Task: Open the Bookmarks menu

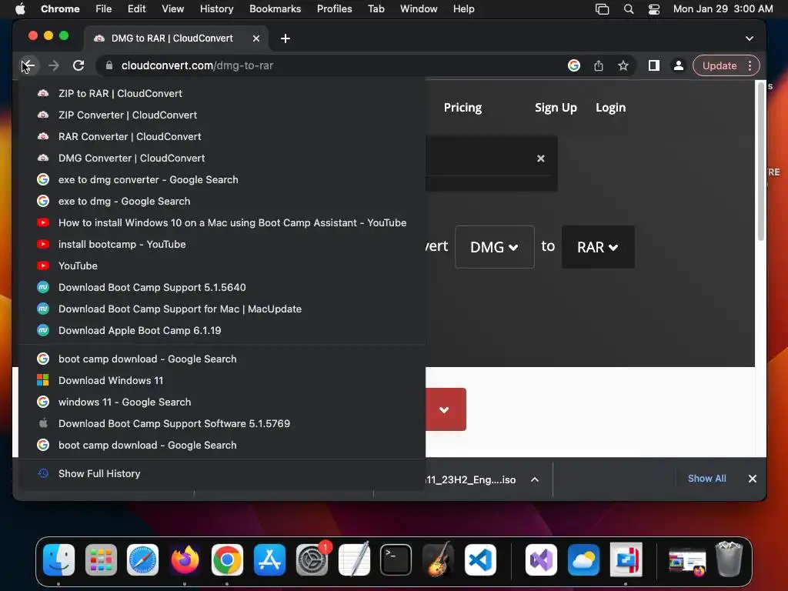Action: 275,9
